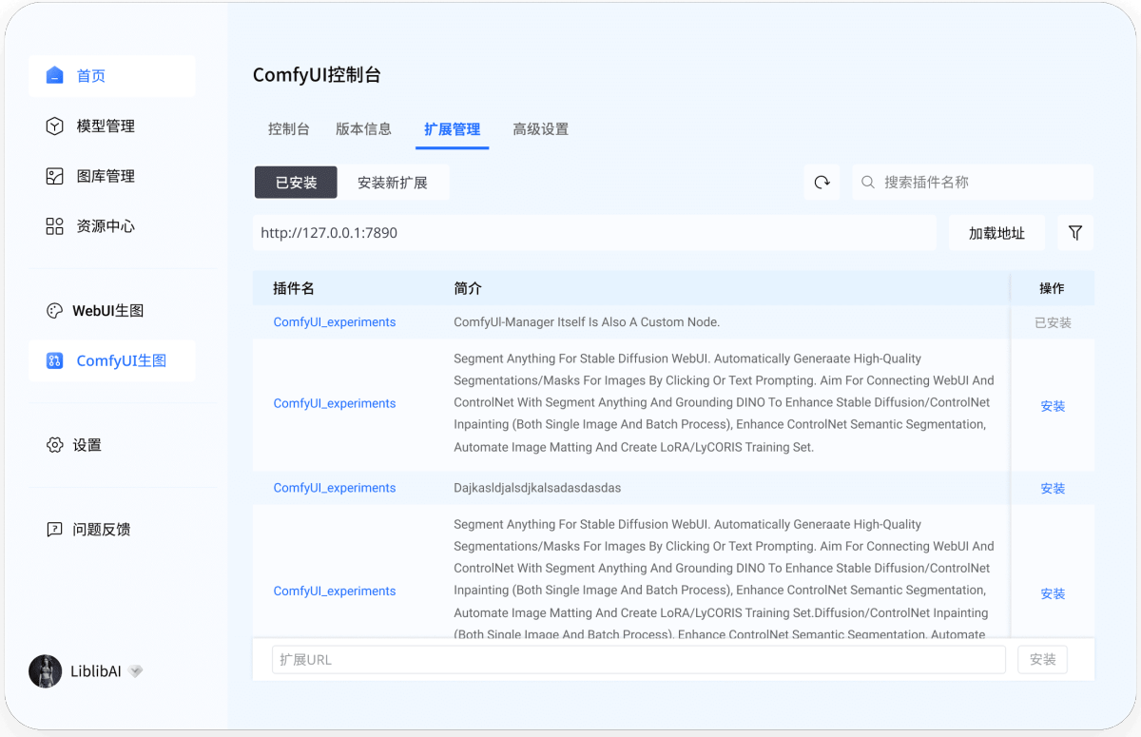Select WebUI生图 in the sidebar
Image resolution: width=1141 pixels, height=737 pixels.
[108, 311]
